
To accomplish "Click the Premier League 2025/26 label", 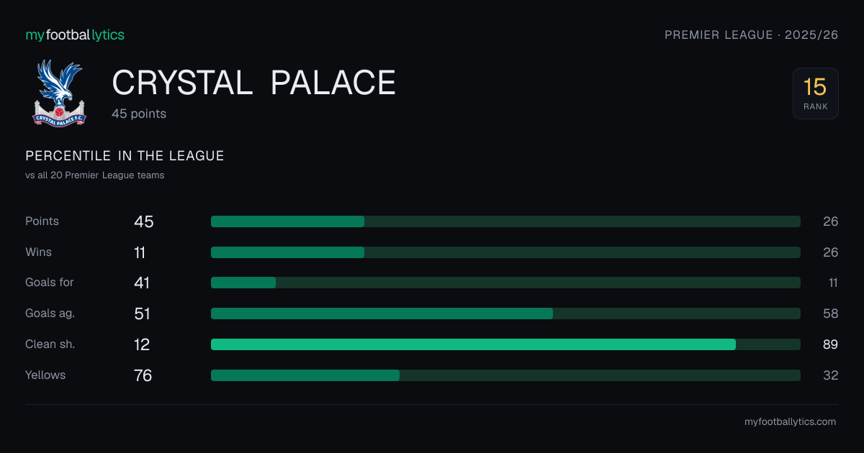I will 751,35.
